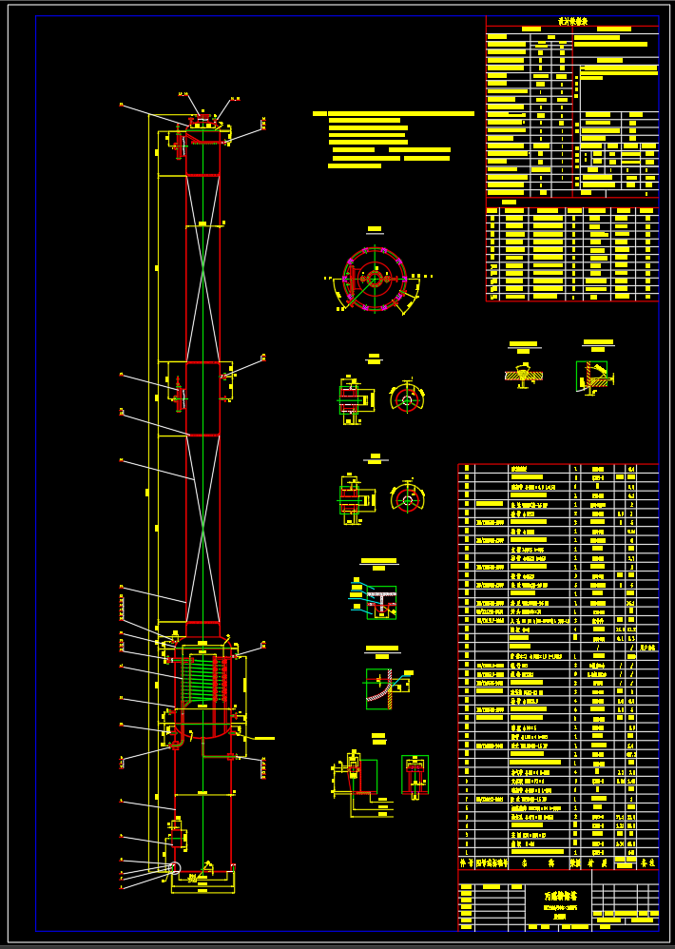Select the T-shaped section detail in the green box
The image size is (675, 949).
(x=381, y=601)
